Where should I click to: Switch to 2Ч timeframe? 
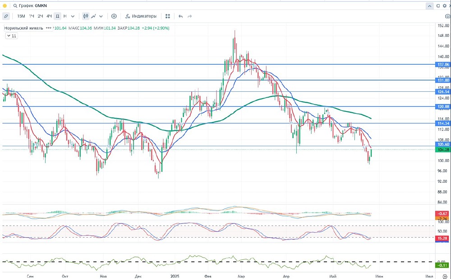coord(40,16)
